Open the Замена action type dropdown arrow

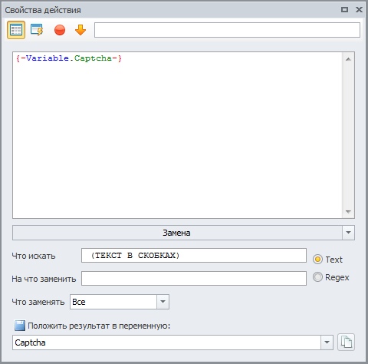click(348, 233)
